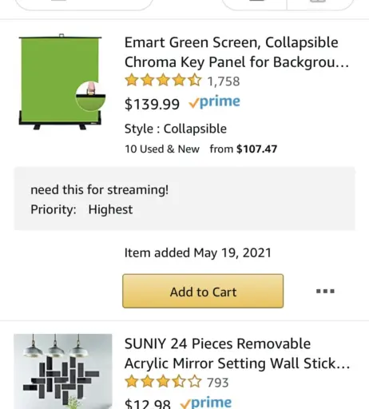Screen dimensions: 369x409
Task: Tap the zoom inset circle on green screen image
Action: click(90, 96)
